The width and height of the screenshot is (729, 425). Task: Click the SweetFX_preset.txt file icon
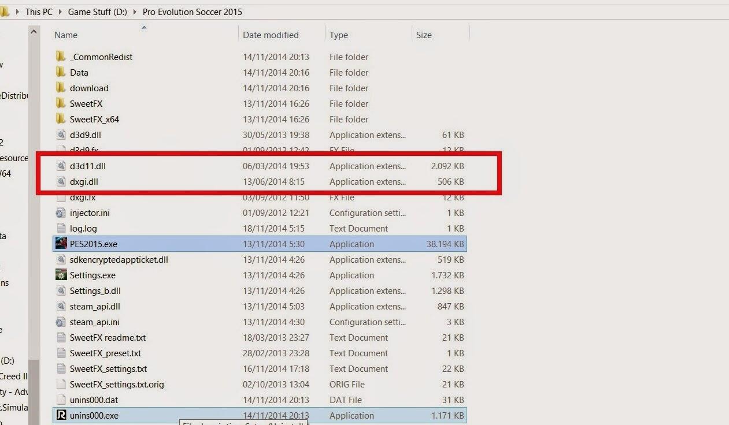61,353
